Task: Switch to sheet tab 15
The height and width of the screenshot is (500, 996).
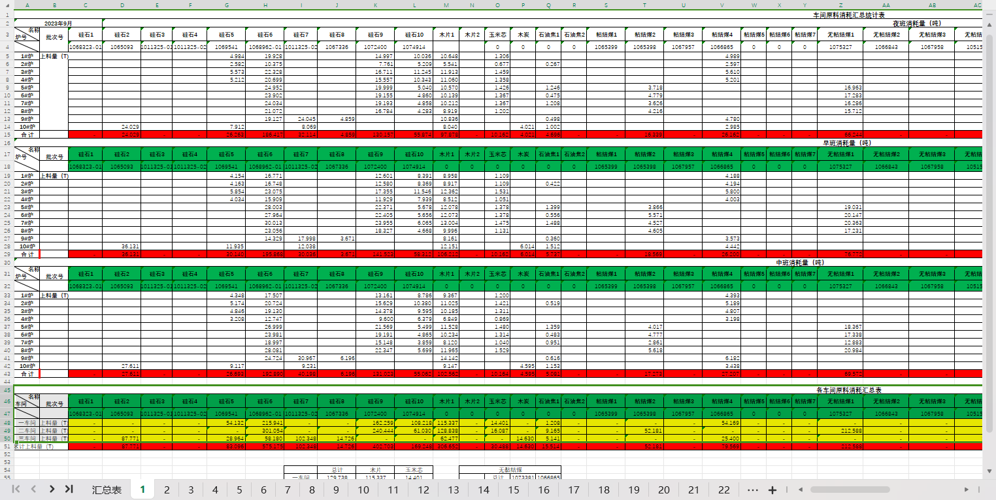Action: point(514,490)
